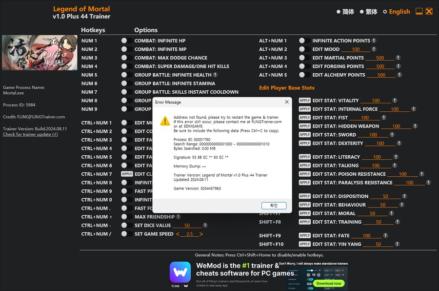Click the Edit Mood value field

point(356,49)
